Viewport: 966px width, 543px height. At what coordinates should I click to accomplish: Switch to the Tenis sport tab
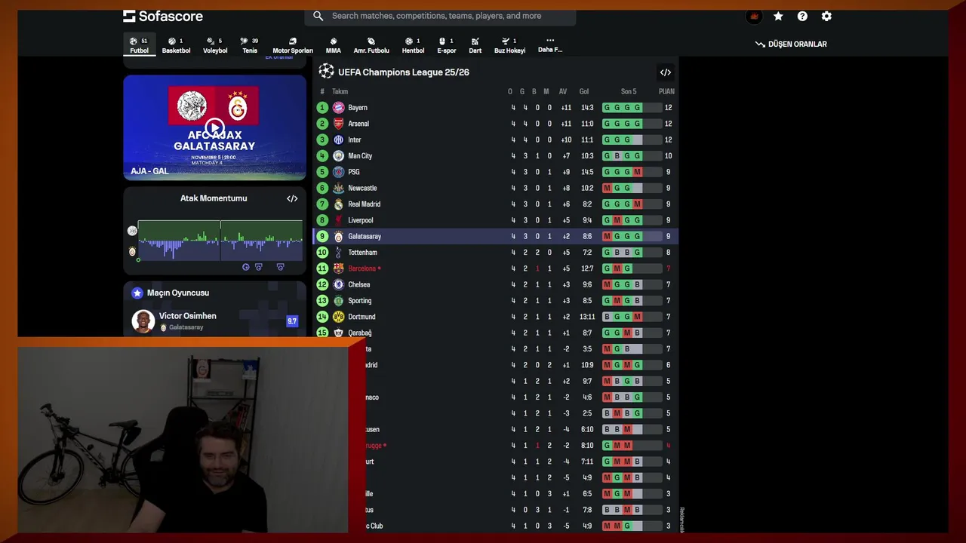point(250,45)
